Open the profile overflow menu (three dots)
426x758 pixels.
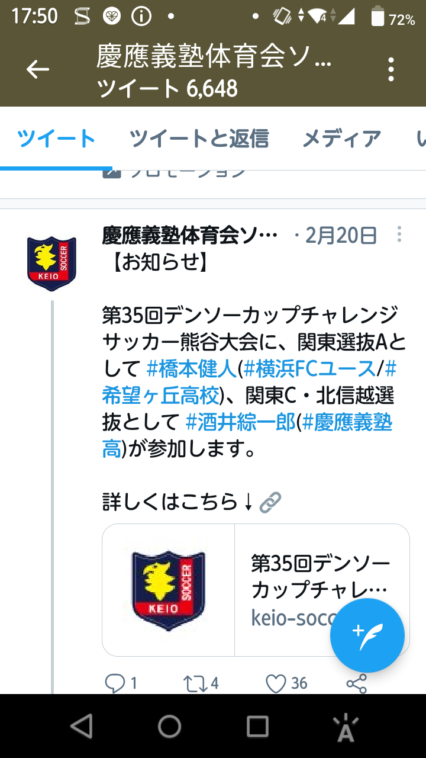point(391,70)
